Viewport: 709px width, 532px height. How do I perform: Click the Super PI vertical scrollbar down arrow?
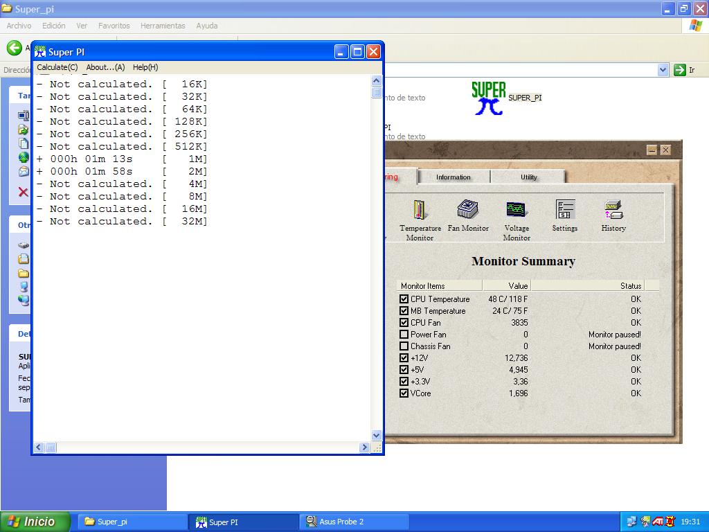pos(377,436)
